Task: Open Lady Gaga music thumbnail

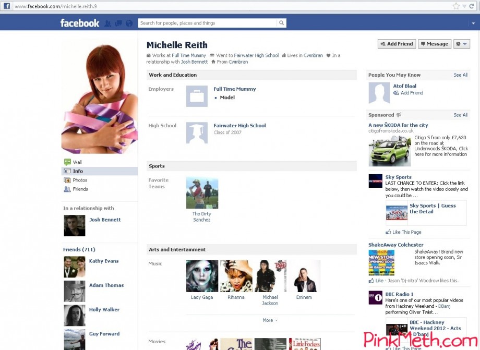Action: click(x=202, y=276)
